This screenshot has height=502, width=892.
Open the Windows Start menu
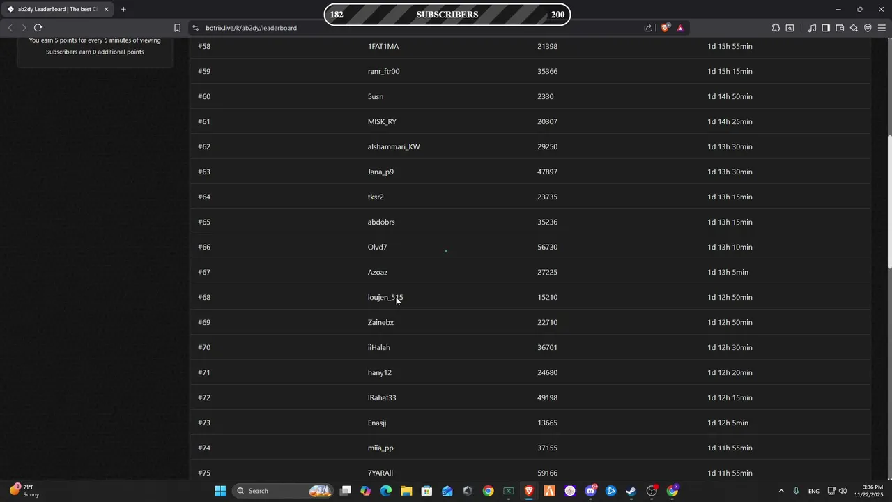[x=220, y=491]
